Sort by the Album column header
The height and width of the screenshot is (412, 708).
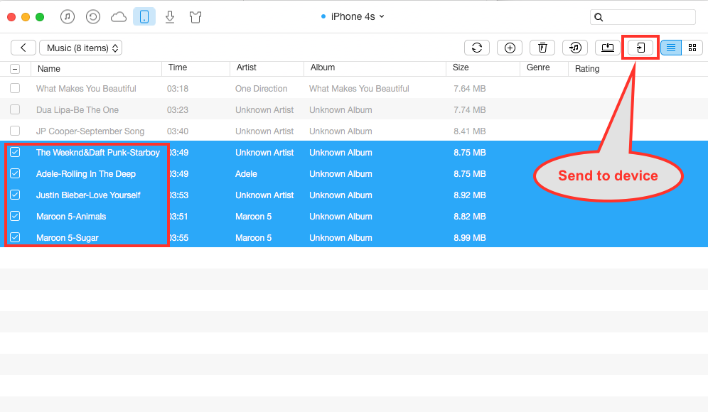[323, 67]
